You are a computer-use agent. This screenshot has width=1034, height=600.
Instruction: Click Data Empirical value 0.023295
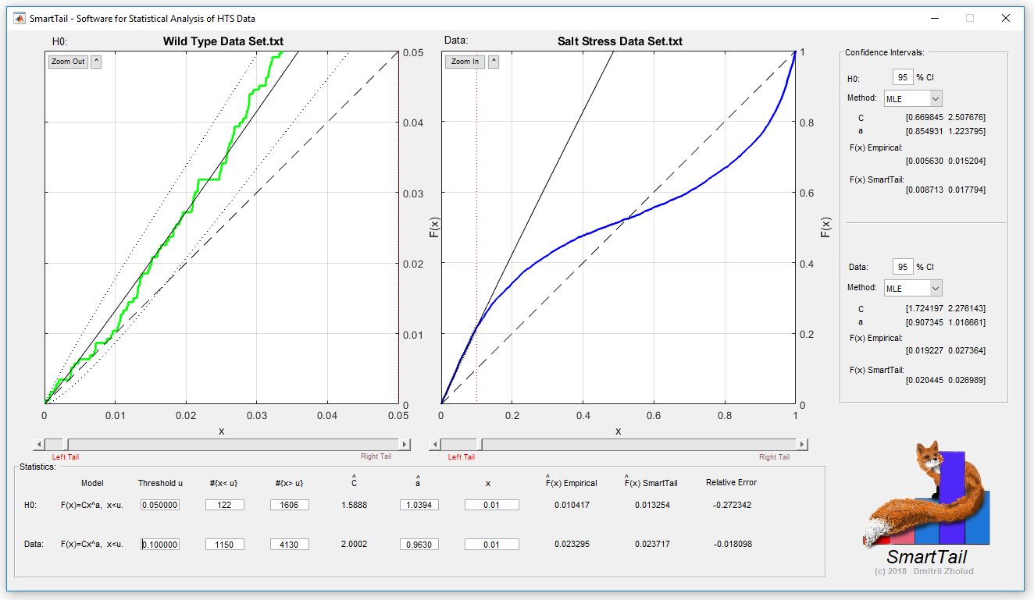[572, 544]
